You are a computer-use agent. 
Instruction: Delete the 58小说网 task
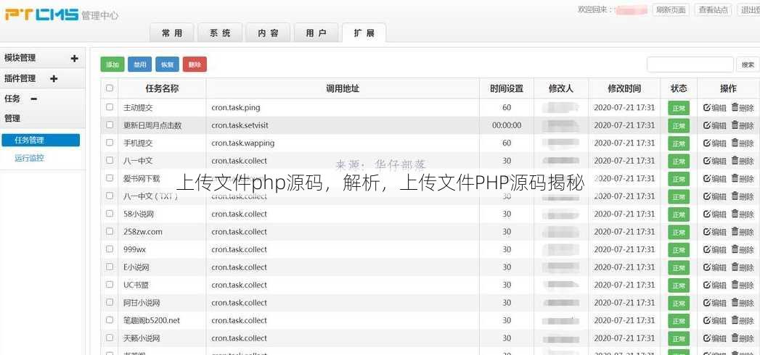coord(742,214)
